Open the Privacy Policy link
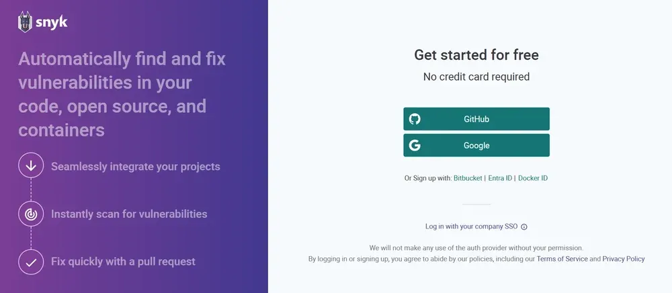The width and height of the screenshot is (672, 293). point(624,259)
